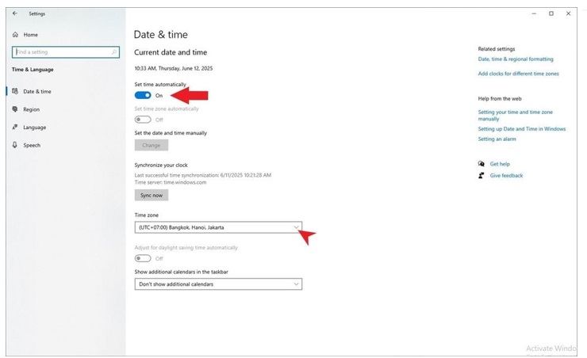Click the Date & time clock icon
The width and height of the screenshot is (587, 358).
click(x=15, y=91)
